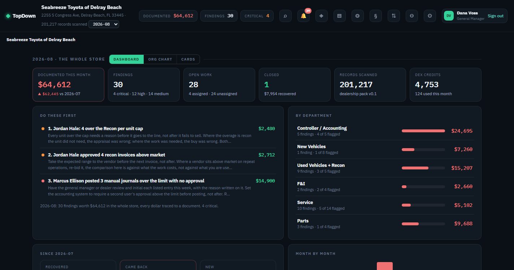Viewport: 514px width, 270px height.
Task: Click the $15,207 department total
Action: (462, 168)
